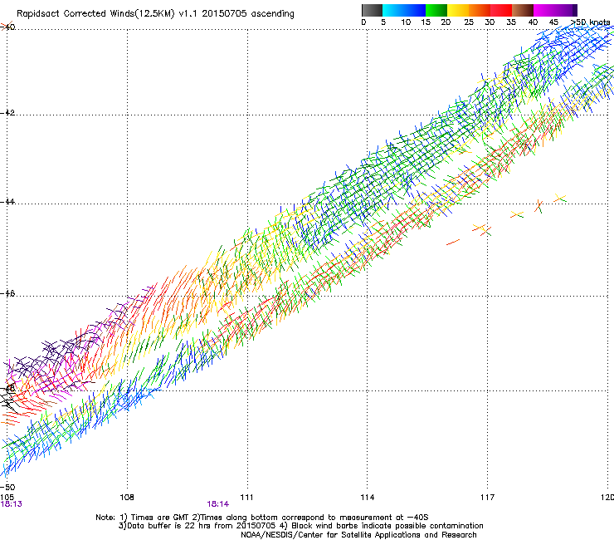
Task: Click the latitude label -44
Action: [7, 202]
